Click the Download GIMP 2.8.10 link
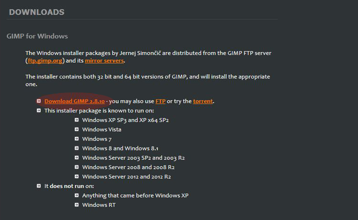 coord(75,101)
